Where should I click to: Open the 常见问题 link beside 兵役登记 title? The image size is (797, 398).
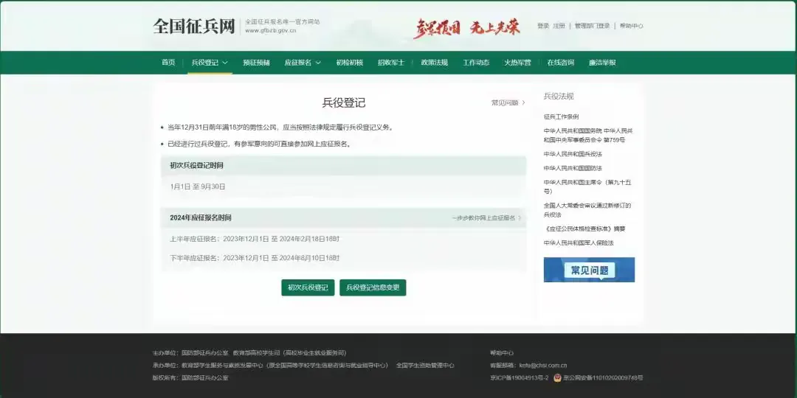(505, 102)
